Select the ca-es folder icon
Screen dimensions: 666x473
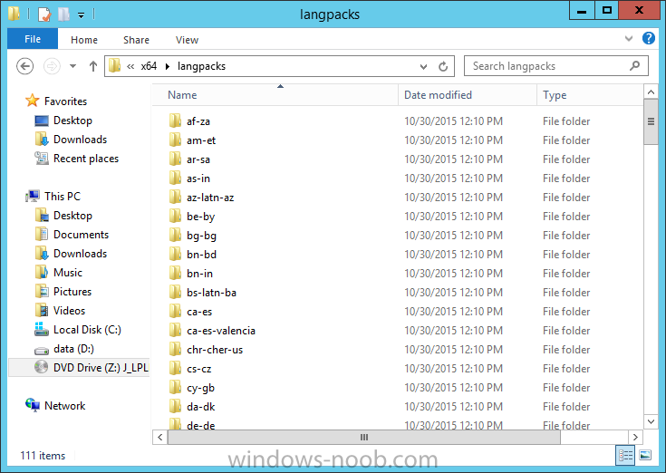pos(175,312)
